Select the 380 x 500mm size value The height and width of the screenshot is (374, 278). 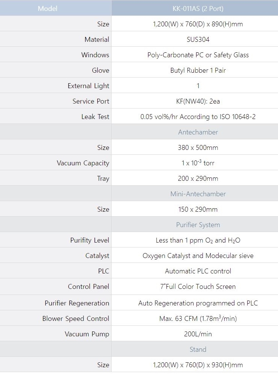point(198,148)
